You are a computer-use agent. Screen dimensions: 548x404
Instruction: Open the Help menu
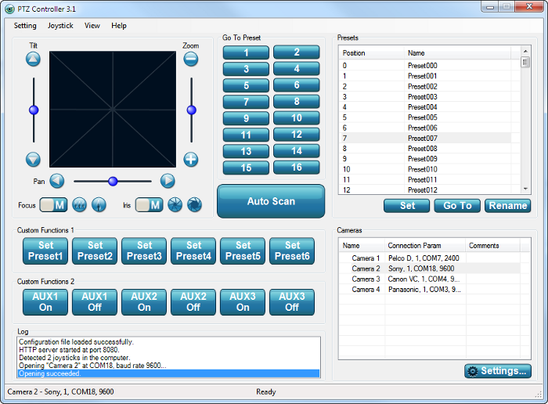(x=119, y=26)
